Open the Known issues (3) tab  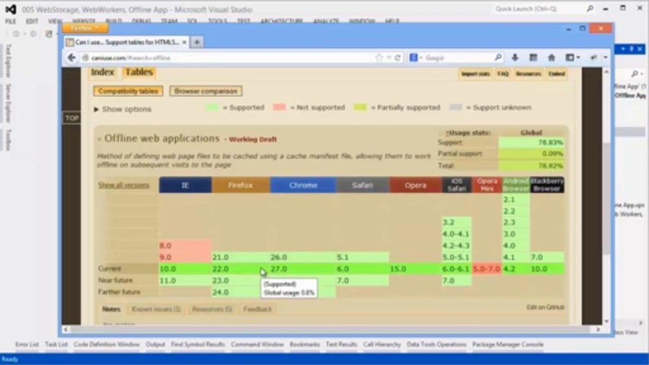pyautogui.click(x=156, y=309)
